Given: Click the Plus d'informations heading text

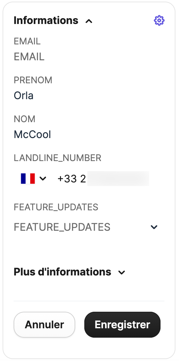Looking at the screenshot, I should pyautogui.click(x=62, y=272).
